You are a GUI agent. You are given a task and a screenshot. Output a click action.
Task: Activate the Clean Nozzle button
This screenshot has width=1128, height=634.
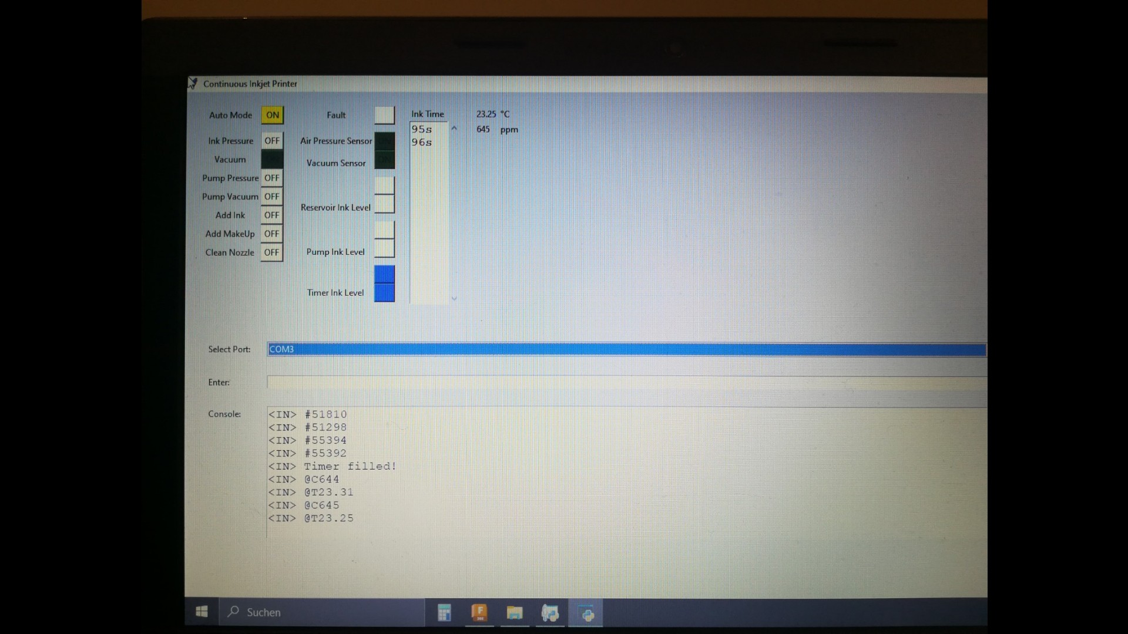[271, 252]
